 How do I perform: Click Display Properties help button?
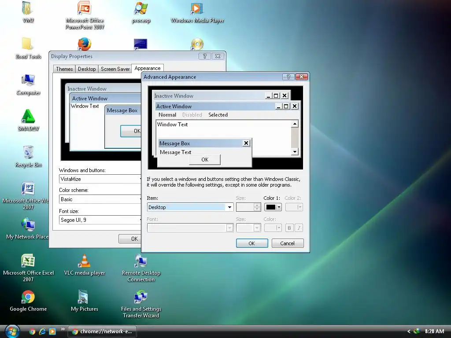(204, 56)
